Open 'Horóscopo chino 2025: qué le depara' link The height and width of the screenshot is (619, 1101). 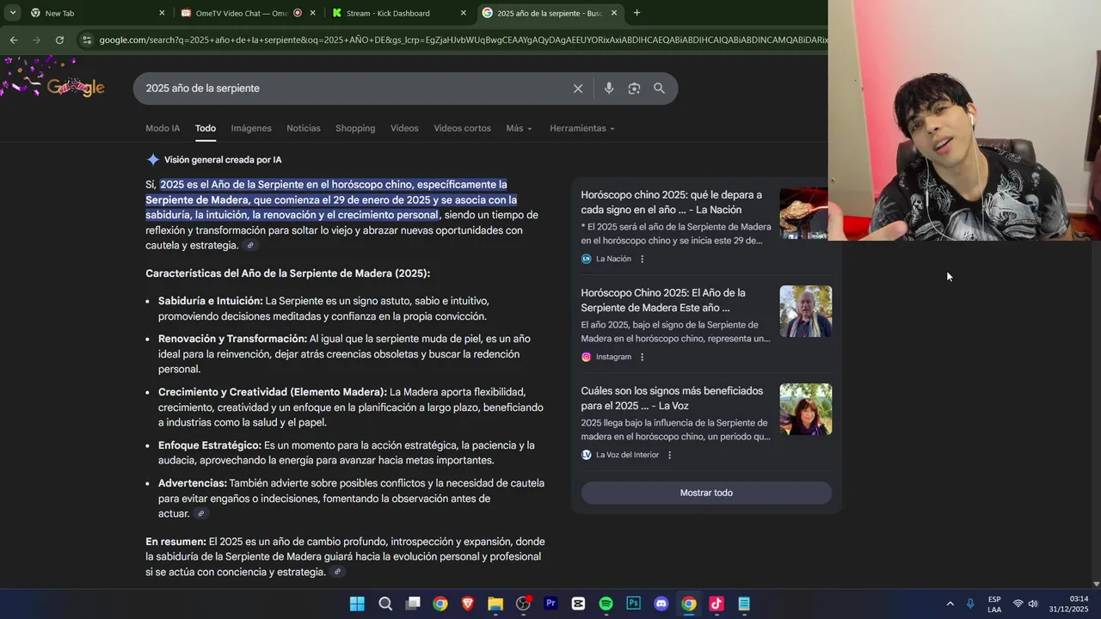(672, 202)
